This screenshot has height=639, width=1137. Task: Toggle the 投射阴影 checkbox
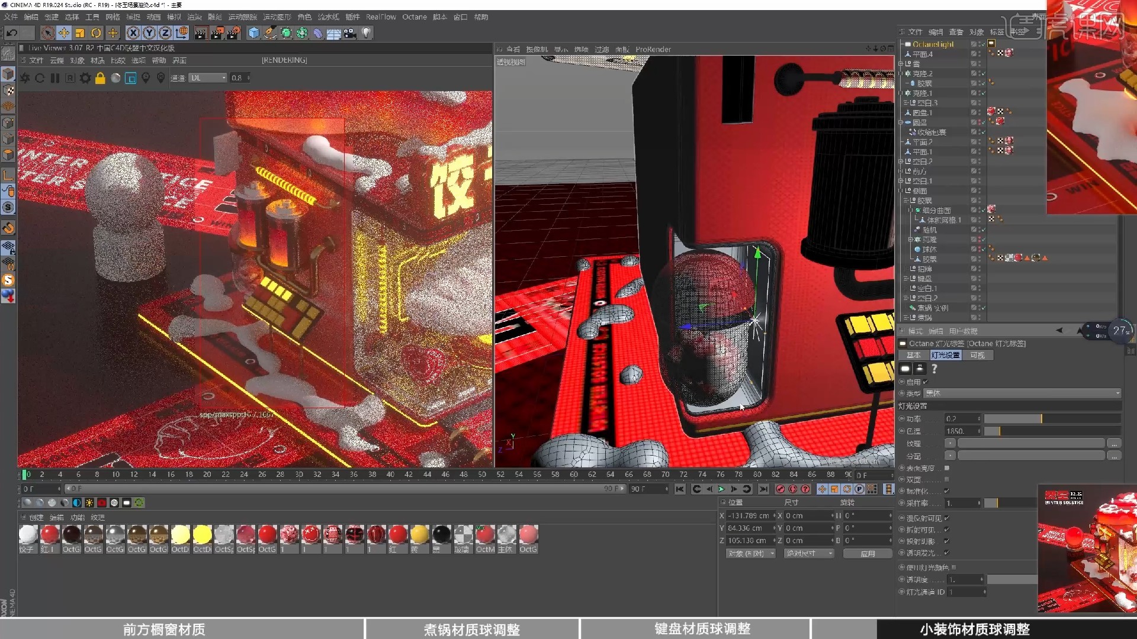click(947, 541)
